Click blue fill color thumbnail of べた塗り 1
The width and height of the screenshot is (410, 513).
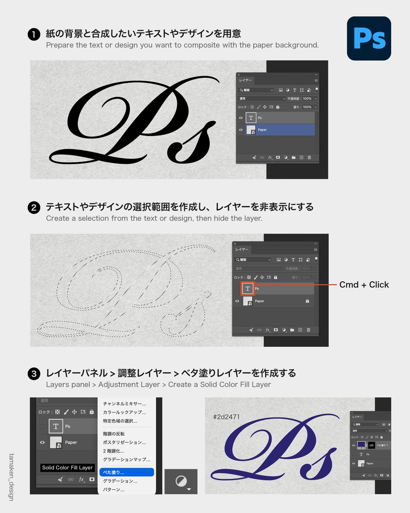click(361, 445)
